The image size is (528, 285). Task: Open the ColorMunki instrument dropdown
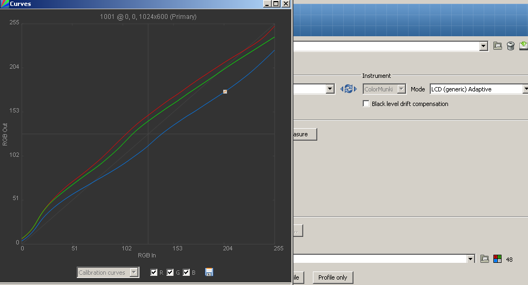pyautogui.click(x=401, y=89)
